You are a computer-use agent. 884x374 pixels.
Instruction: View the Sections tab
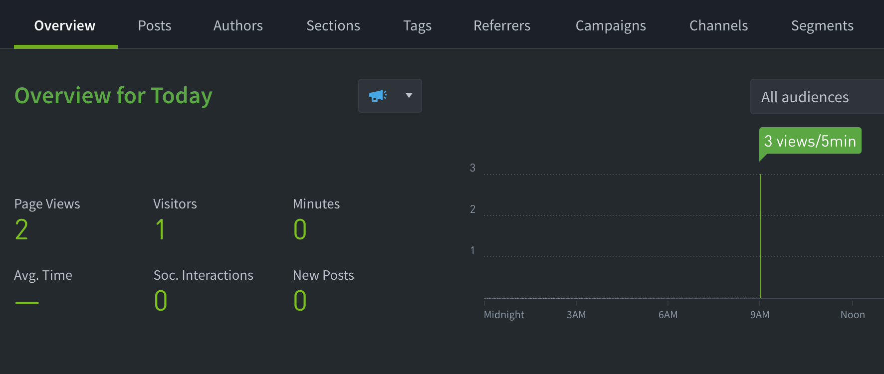tap(333, 25)
